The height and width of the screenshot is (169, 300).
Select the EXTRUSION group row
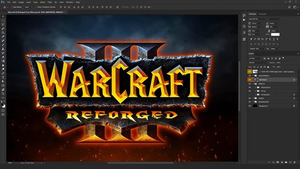(x=273, y=95)
